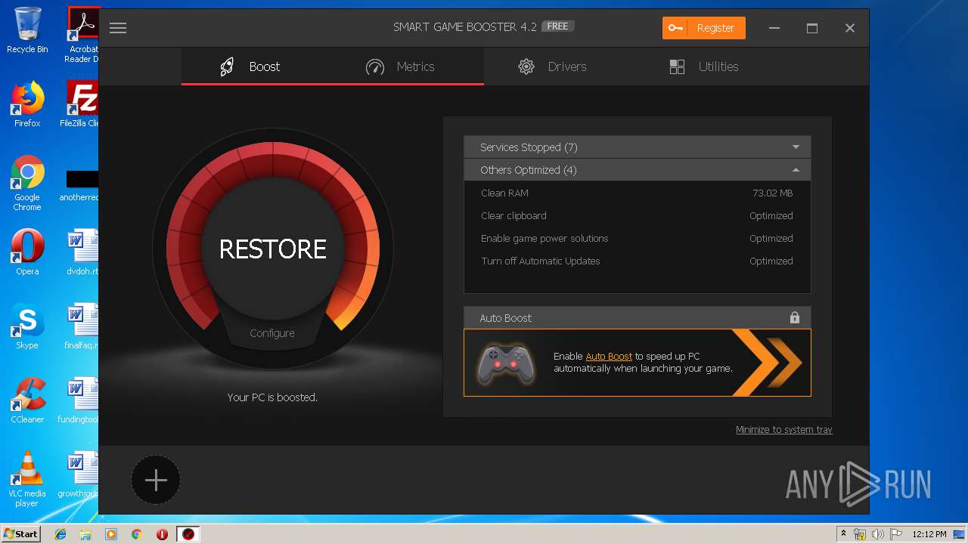968x544 pixels.
Task: Switch to the Metrics tab
Action: click(x=408, y=66)
